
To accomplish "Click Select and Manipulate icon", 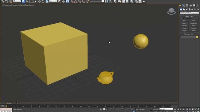I will [x=63, y=1].
